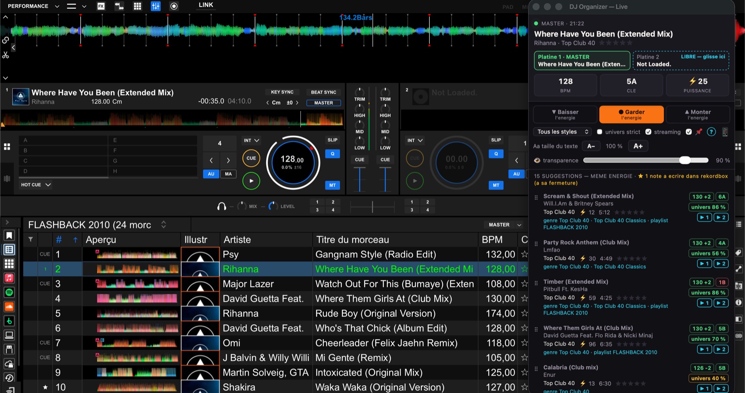Toggle deck 1 MASTER button
Screen dimensions: 745x393
[x=324, y=103]
